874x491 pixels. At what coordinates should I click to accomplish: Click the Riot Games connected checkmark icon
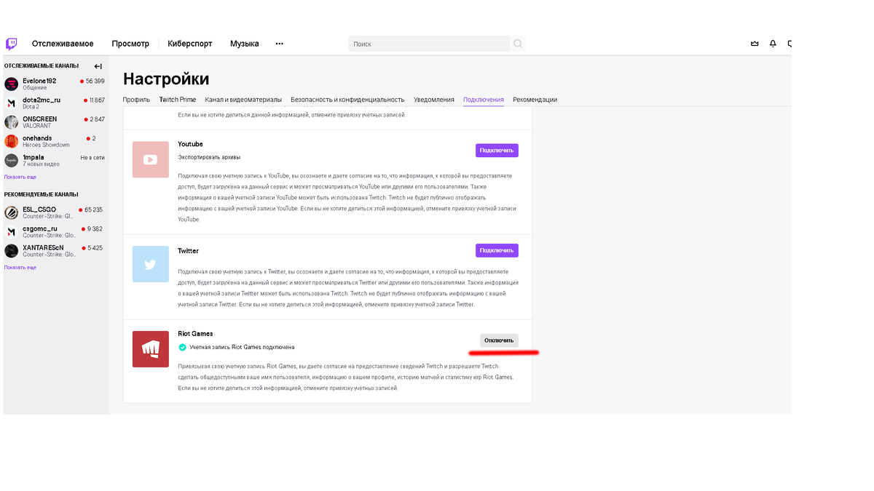[x=182, y=347]
